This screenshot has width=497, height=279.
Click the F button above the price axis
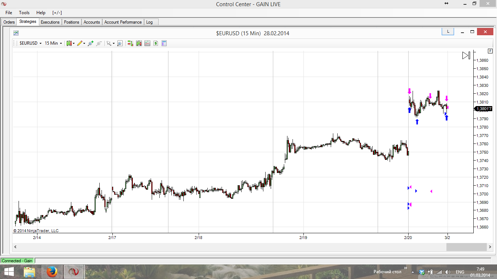point(490,51)
